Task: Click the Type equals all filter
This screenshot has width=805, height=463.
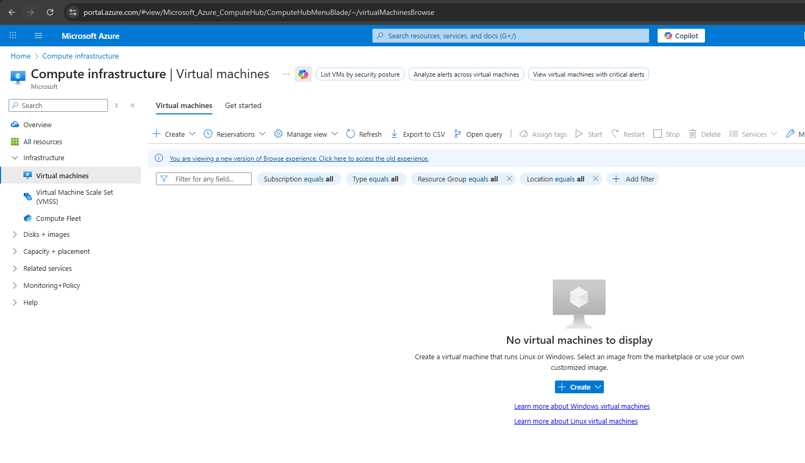Action: 375,179
